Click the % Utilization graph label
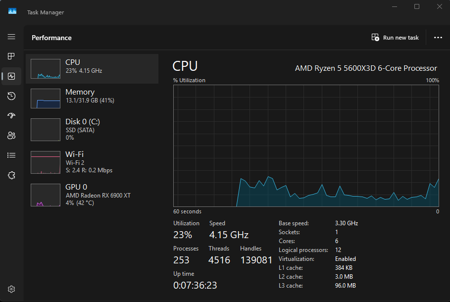450x302 pixels. [x=189, y=80]
